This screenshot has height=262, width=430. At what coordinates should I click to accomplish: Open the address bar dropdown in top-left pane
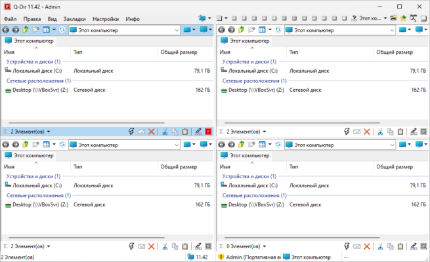[177, 30]
